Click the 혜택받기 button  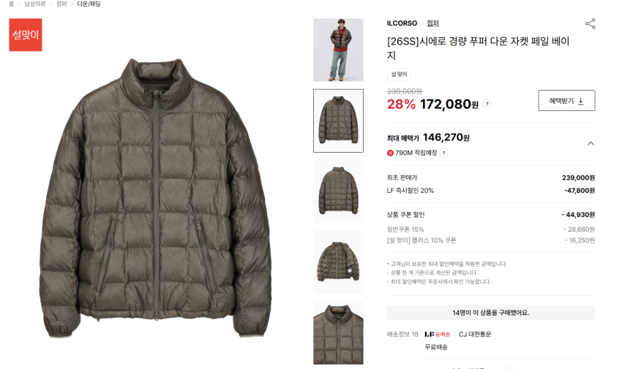point(566,101)
